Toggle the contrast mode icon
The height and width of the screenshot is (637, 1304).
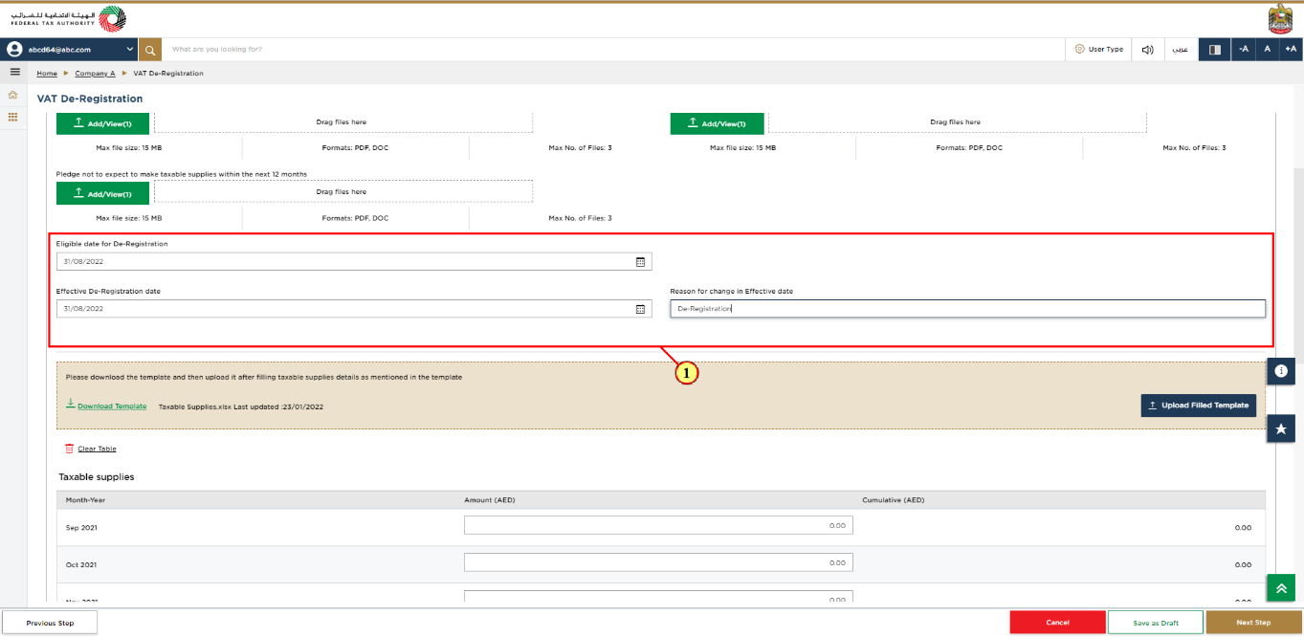(1215, 49)
